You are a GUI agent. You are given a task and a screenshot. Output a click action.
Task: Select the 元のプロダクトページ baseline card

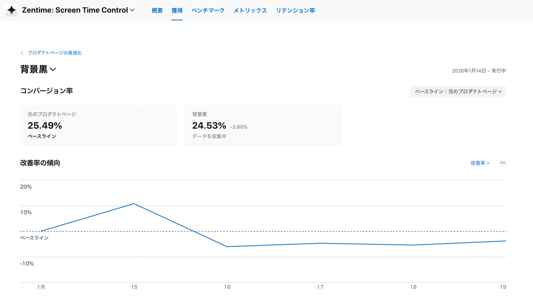pos(99,125)
